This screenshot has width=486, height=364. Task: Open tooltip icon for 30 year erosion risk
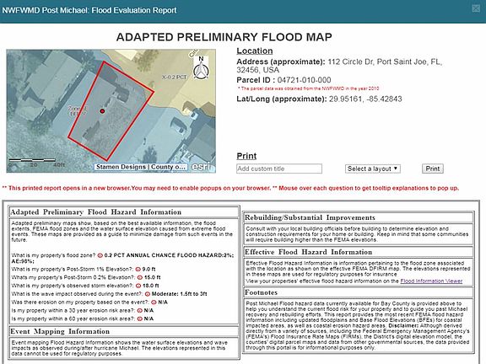[140, 310]
